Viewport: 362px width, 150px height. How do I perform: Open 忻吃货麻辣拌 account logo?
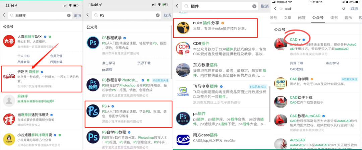(x=9, y=76)
